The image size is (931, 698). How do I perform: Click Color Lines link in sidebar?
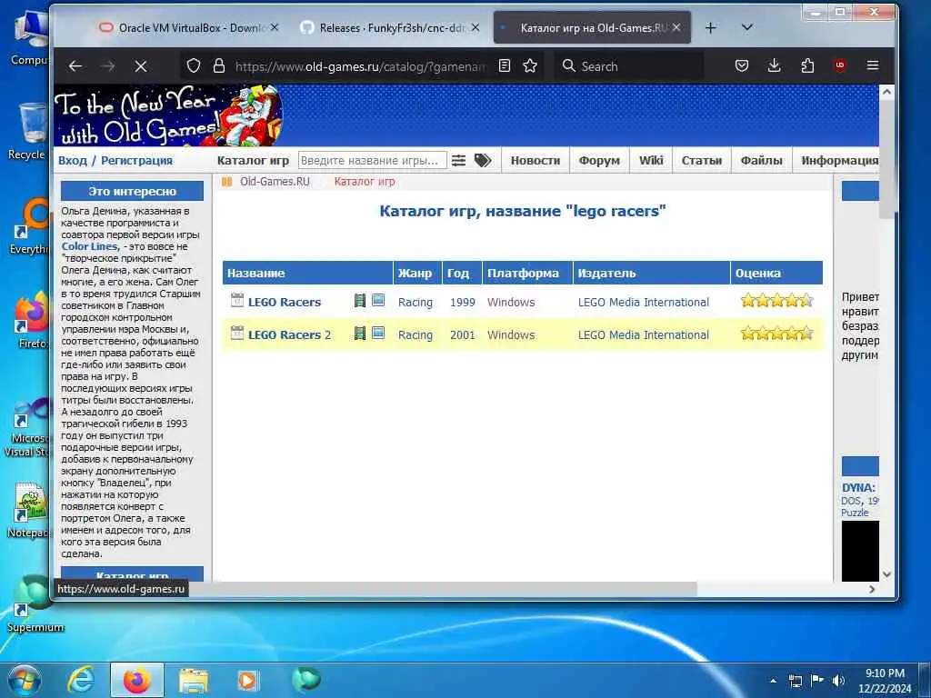point(90,246)
